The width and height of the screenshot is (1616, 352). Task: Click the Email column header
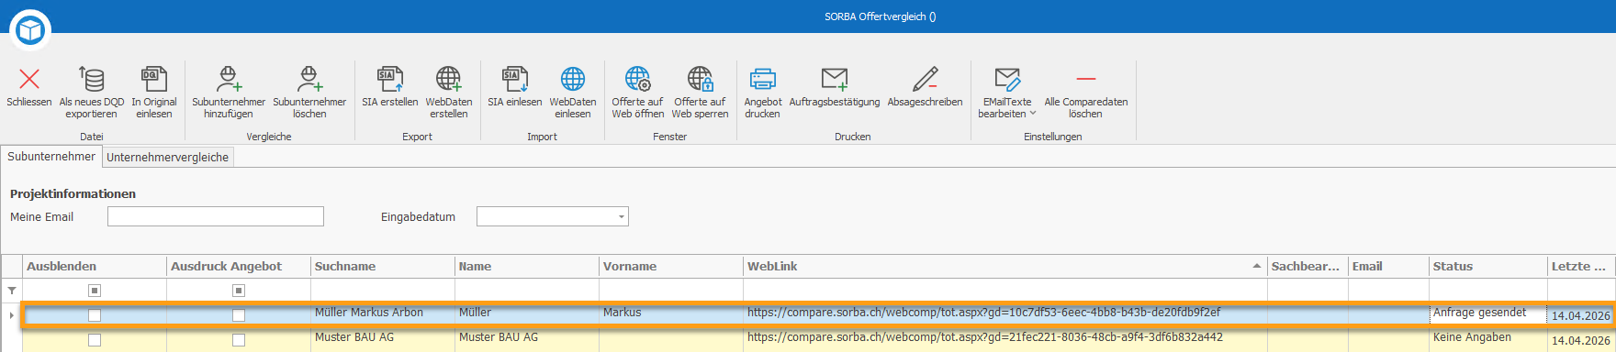(1388, 266)
